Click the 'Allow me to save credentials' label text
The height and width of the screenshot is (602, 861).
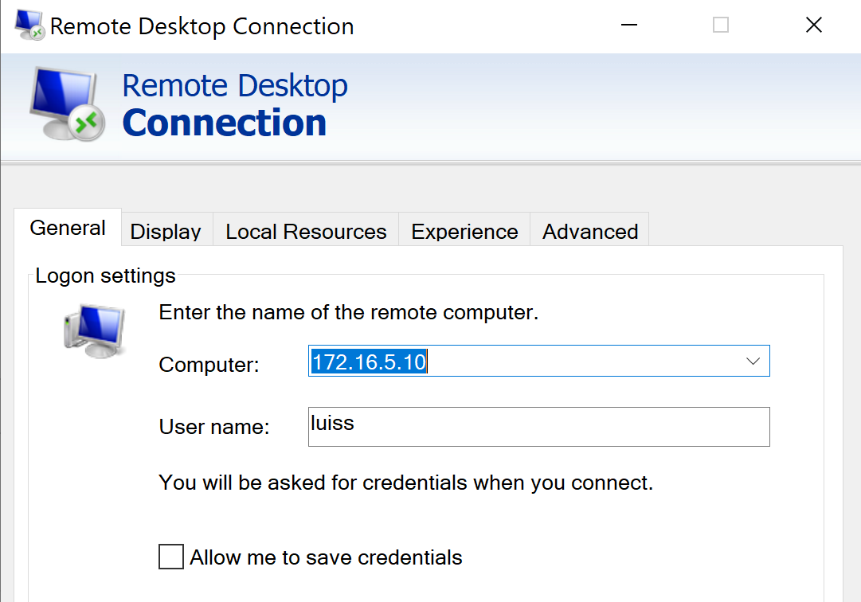pos(327,557)
